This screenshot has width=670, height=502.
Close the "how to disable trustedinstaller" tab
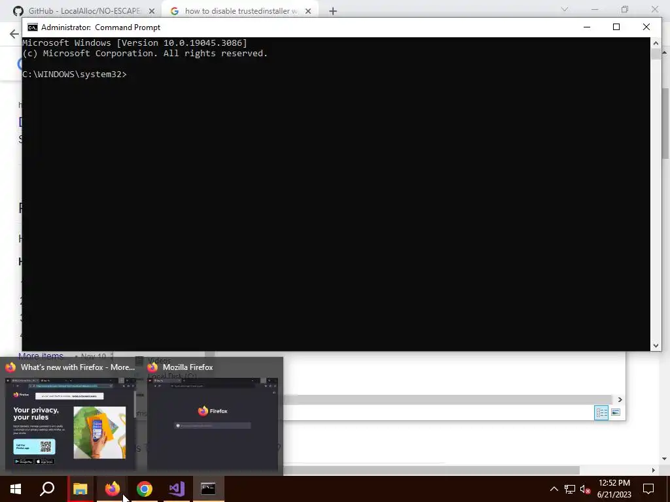(x=308, y=11)
